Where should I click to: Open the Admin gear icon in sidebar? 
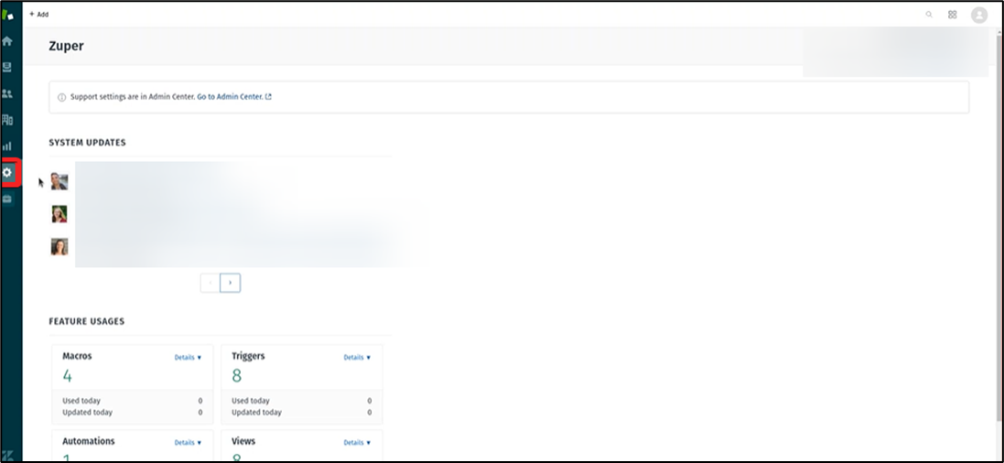[x=7, y=172]
